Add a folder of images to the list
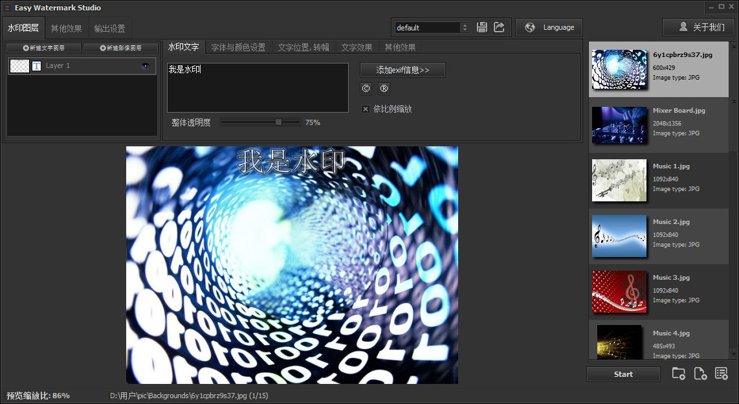Screen dimensions: 739x404 click(x=678, y=373)
